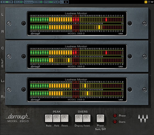The width and height of the screenshot is (154, 135).
Task: Click the large Waves logo at bottom right
Action: (143, 118)
